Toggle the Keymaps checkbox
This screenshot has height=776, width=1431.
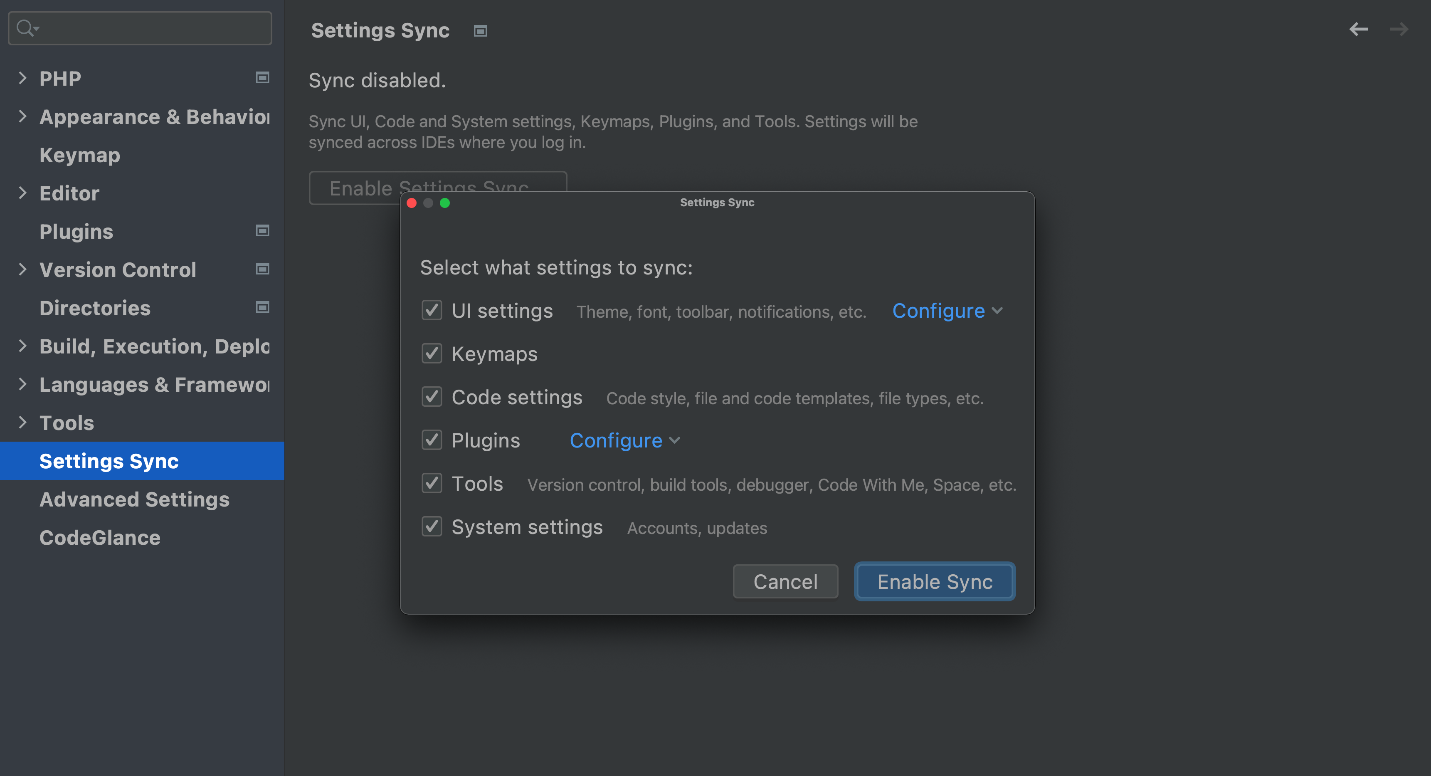(x=432, y=353)
